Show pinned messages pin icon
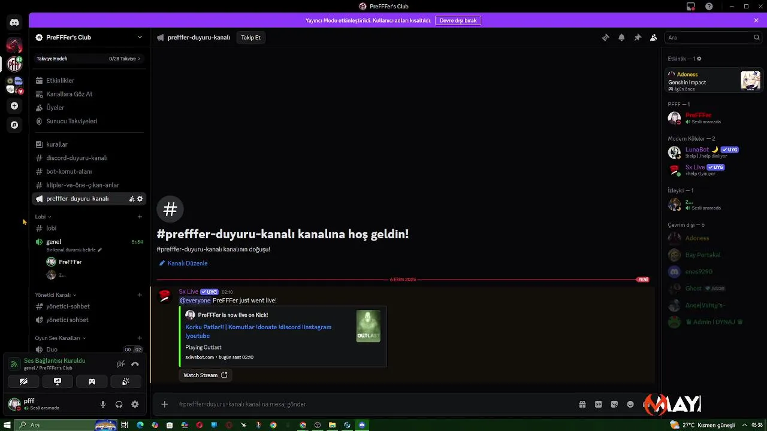This screenshot has width=767, height=431. tap(638, 37)
